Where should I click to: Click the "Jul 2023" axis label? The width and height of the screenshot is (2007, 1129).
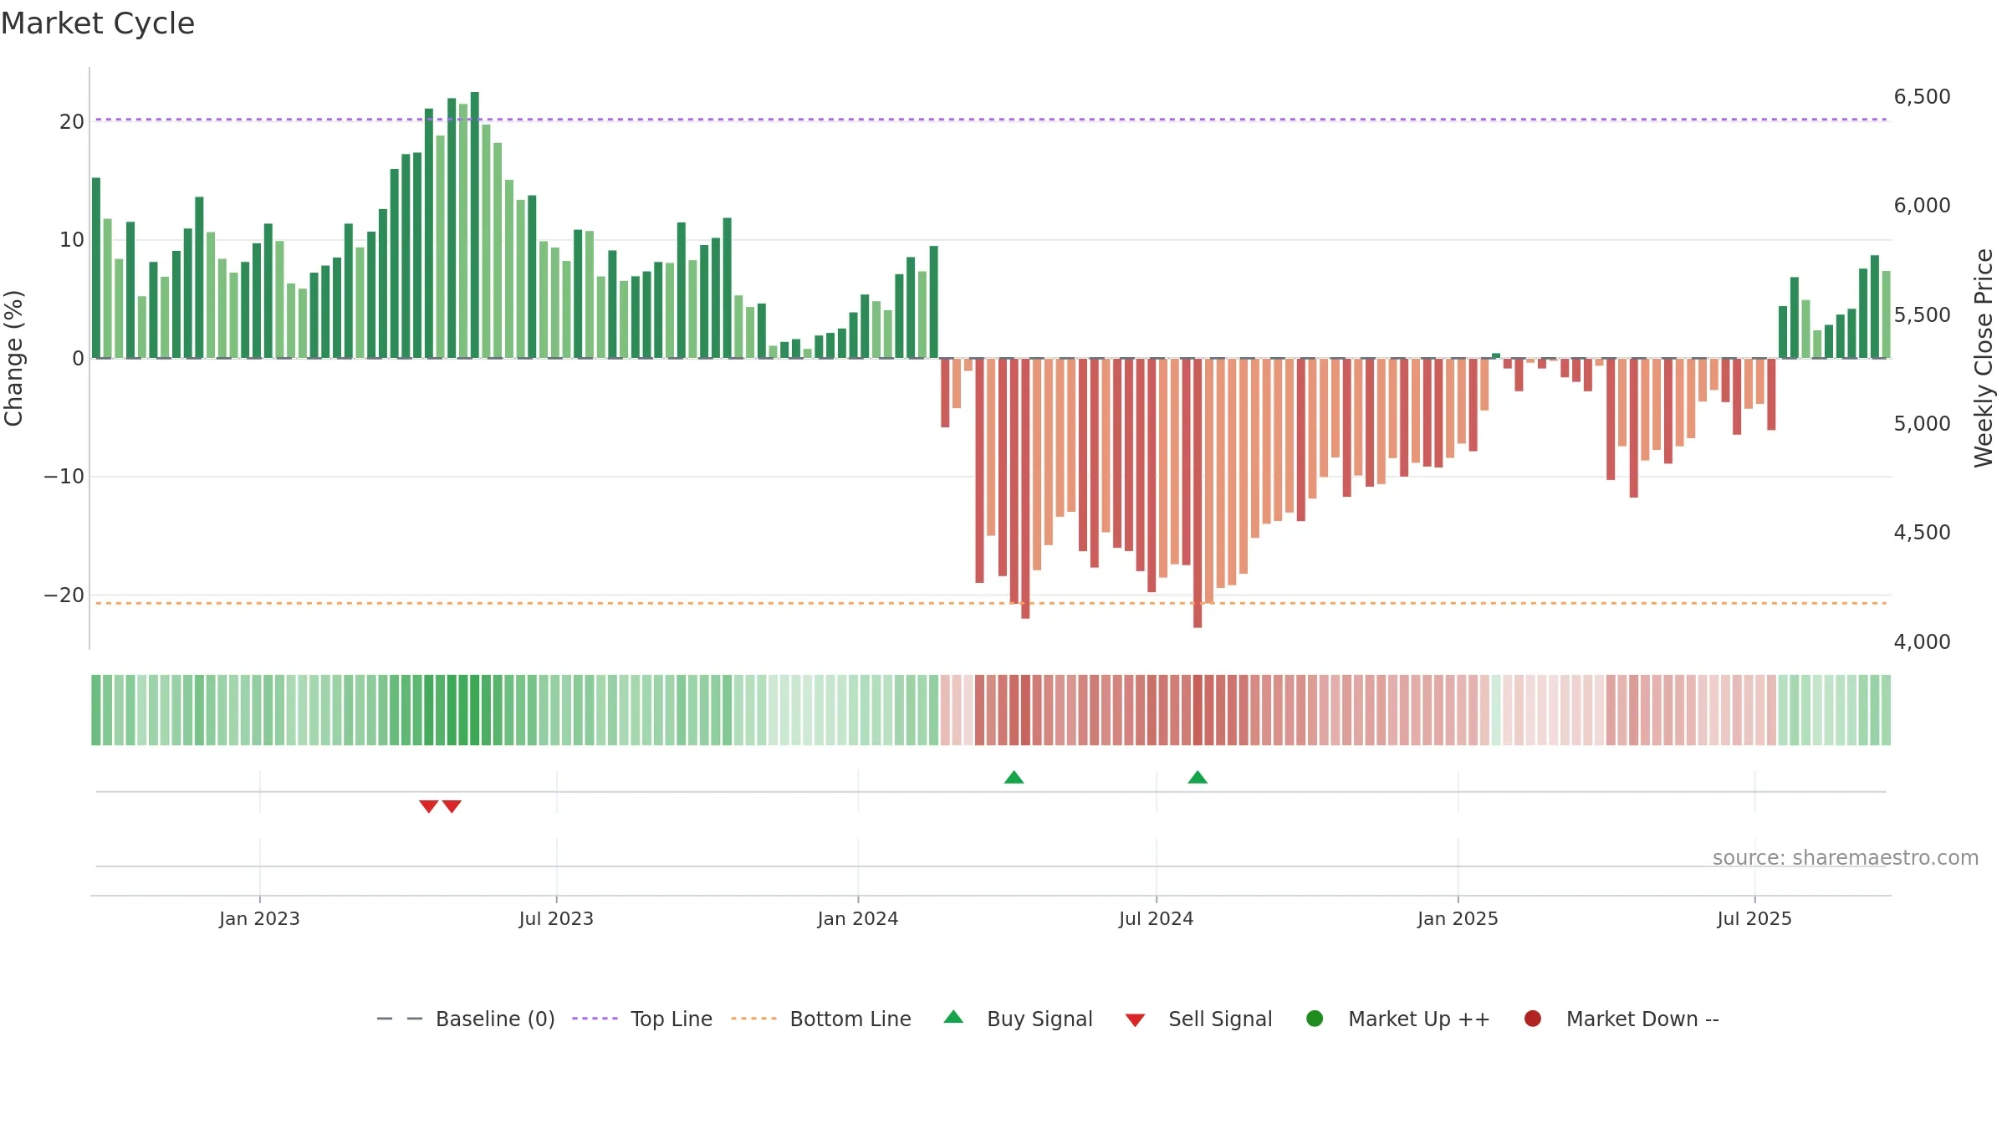click(x=556, y=918)
